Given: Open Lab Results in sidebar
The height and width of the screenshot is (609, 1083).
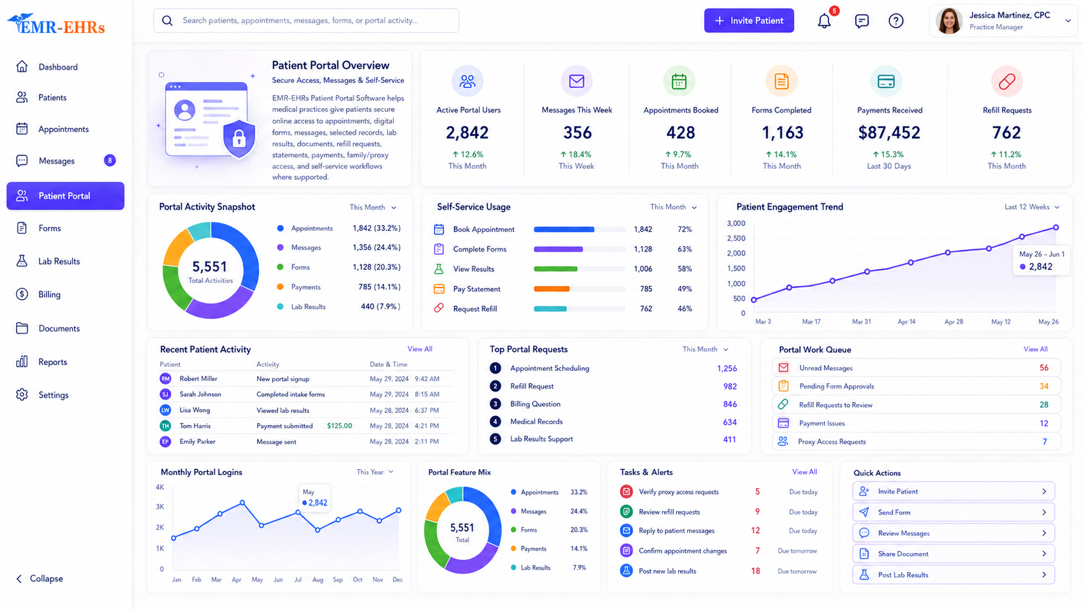Looking at the screenshot, I should coord(65,261).
